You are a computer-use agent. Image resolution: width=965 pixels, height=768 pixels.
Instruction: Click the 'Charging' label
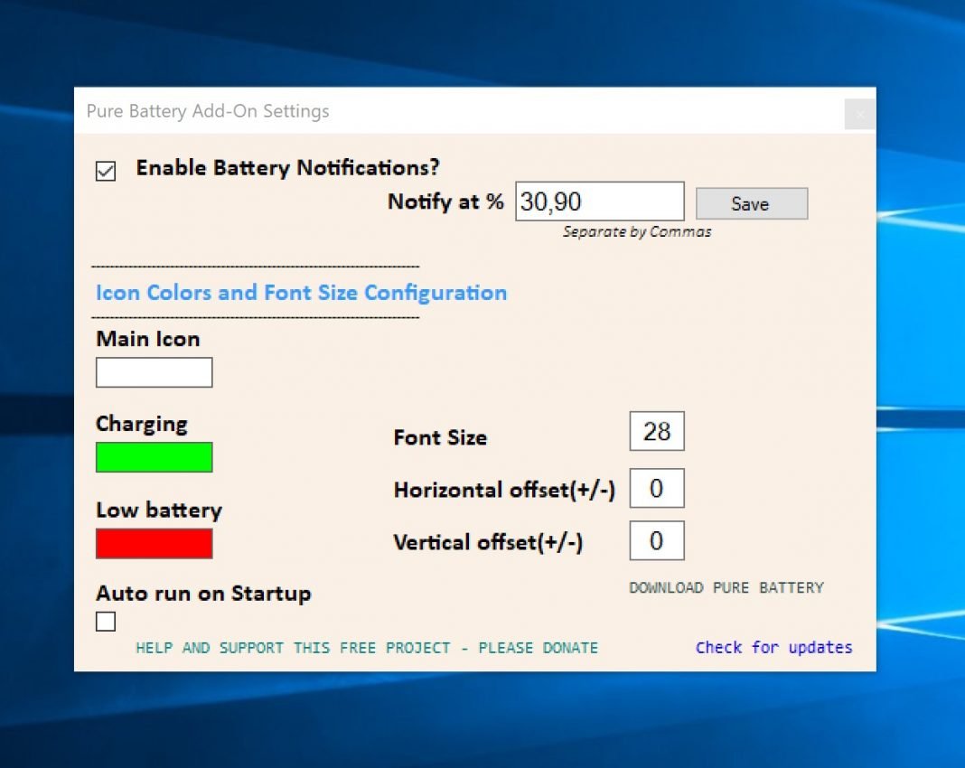[x=142, y=425]
